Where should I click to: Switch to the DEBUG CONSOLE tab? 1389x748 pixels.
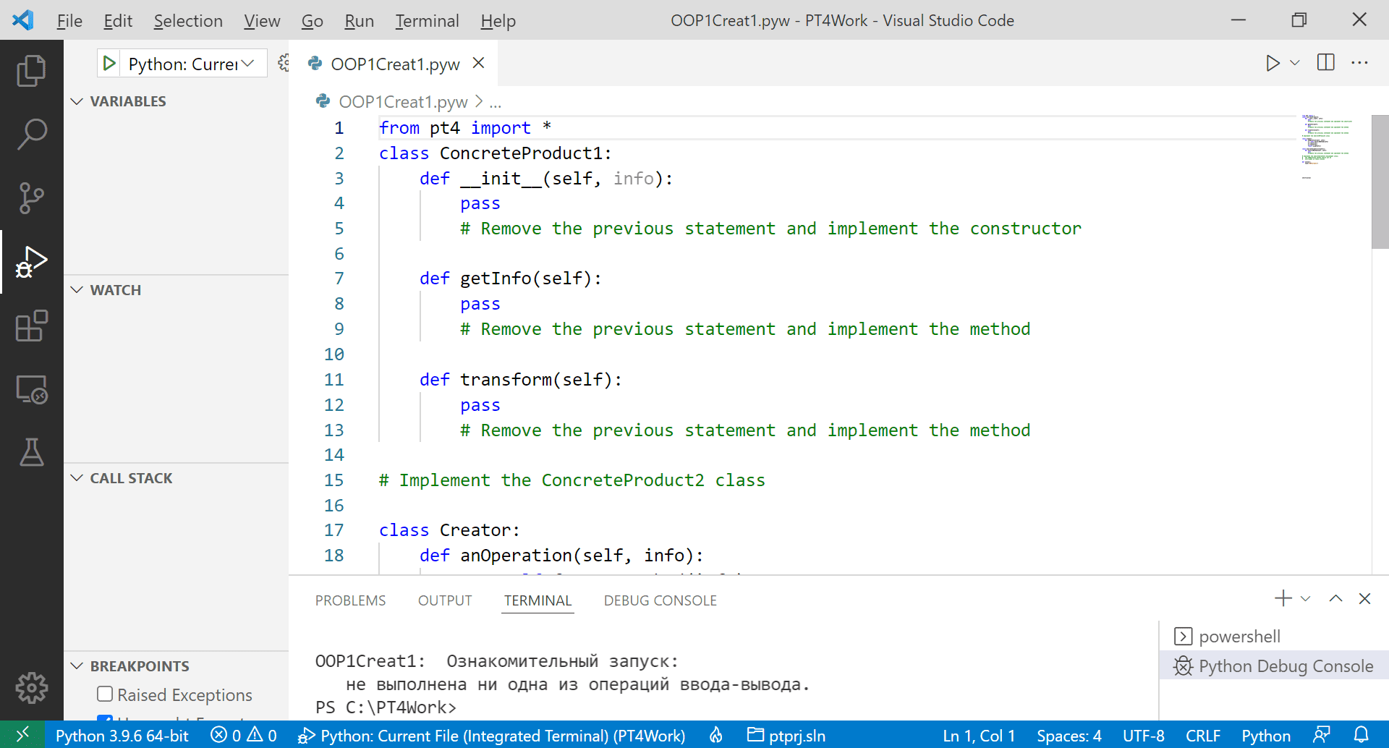click(x=660, y=600)
